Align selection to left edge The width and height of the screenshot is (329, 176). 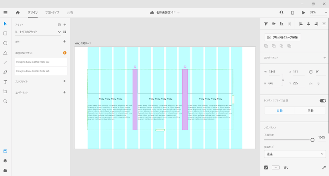tap(301, 24)
